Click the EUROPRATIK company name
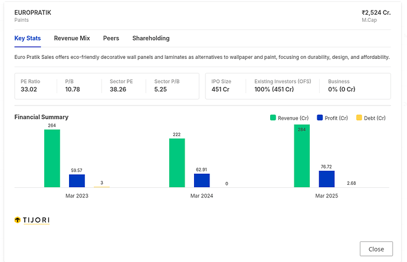The image size is (407, 262). pyautogui.click(x=32, y=12)
